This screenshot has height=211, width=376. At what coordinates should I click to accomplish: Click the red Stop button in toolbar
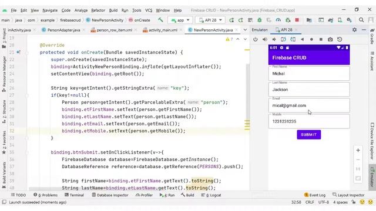click(297, 20)
